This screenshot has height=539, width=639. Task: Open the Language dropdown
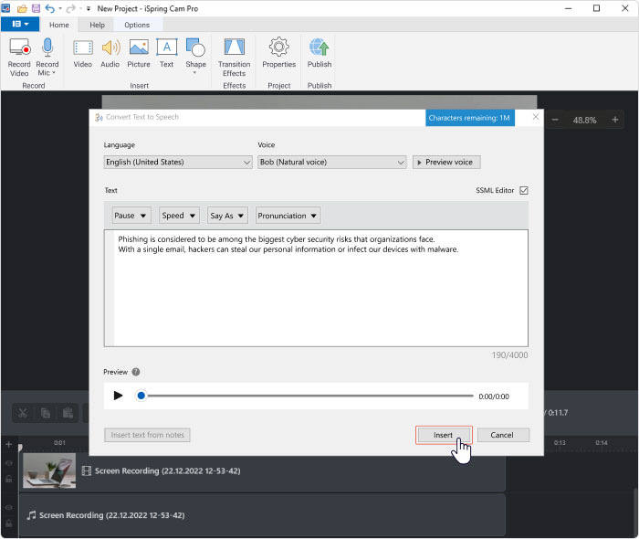tap(178, 162)
